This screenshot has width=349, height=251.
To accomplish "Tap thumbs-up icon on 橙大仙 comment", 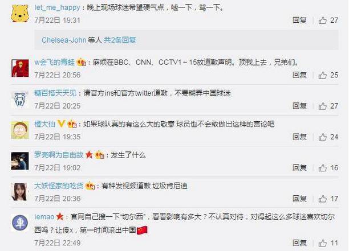I will click(323, 137).
